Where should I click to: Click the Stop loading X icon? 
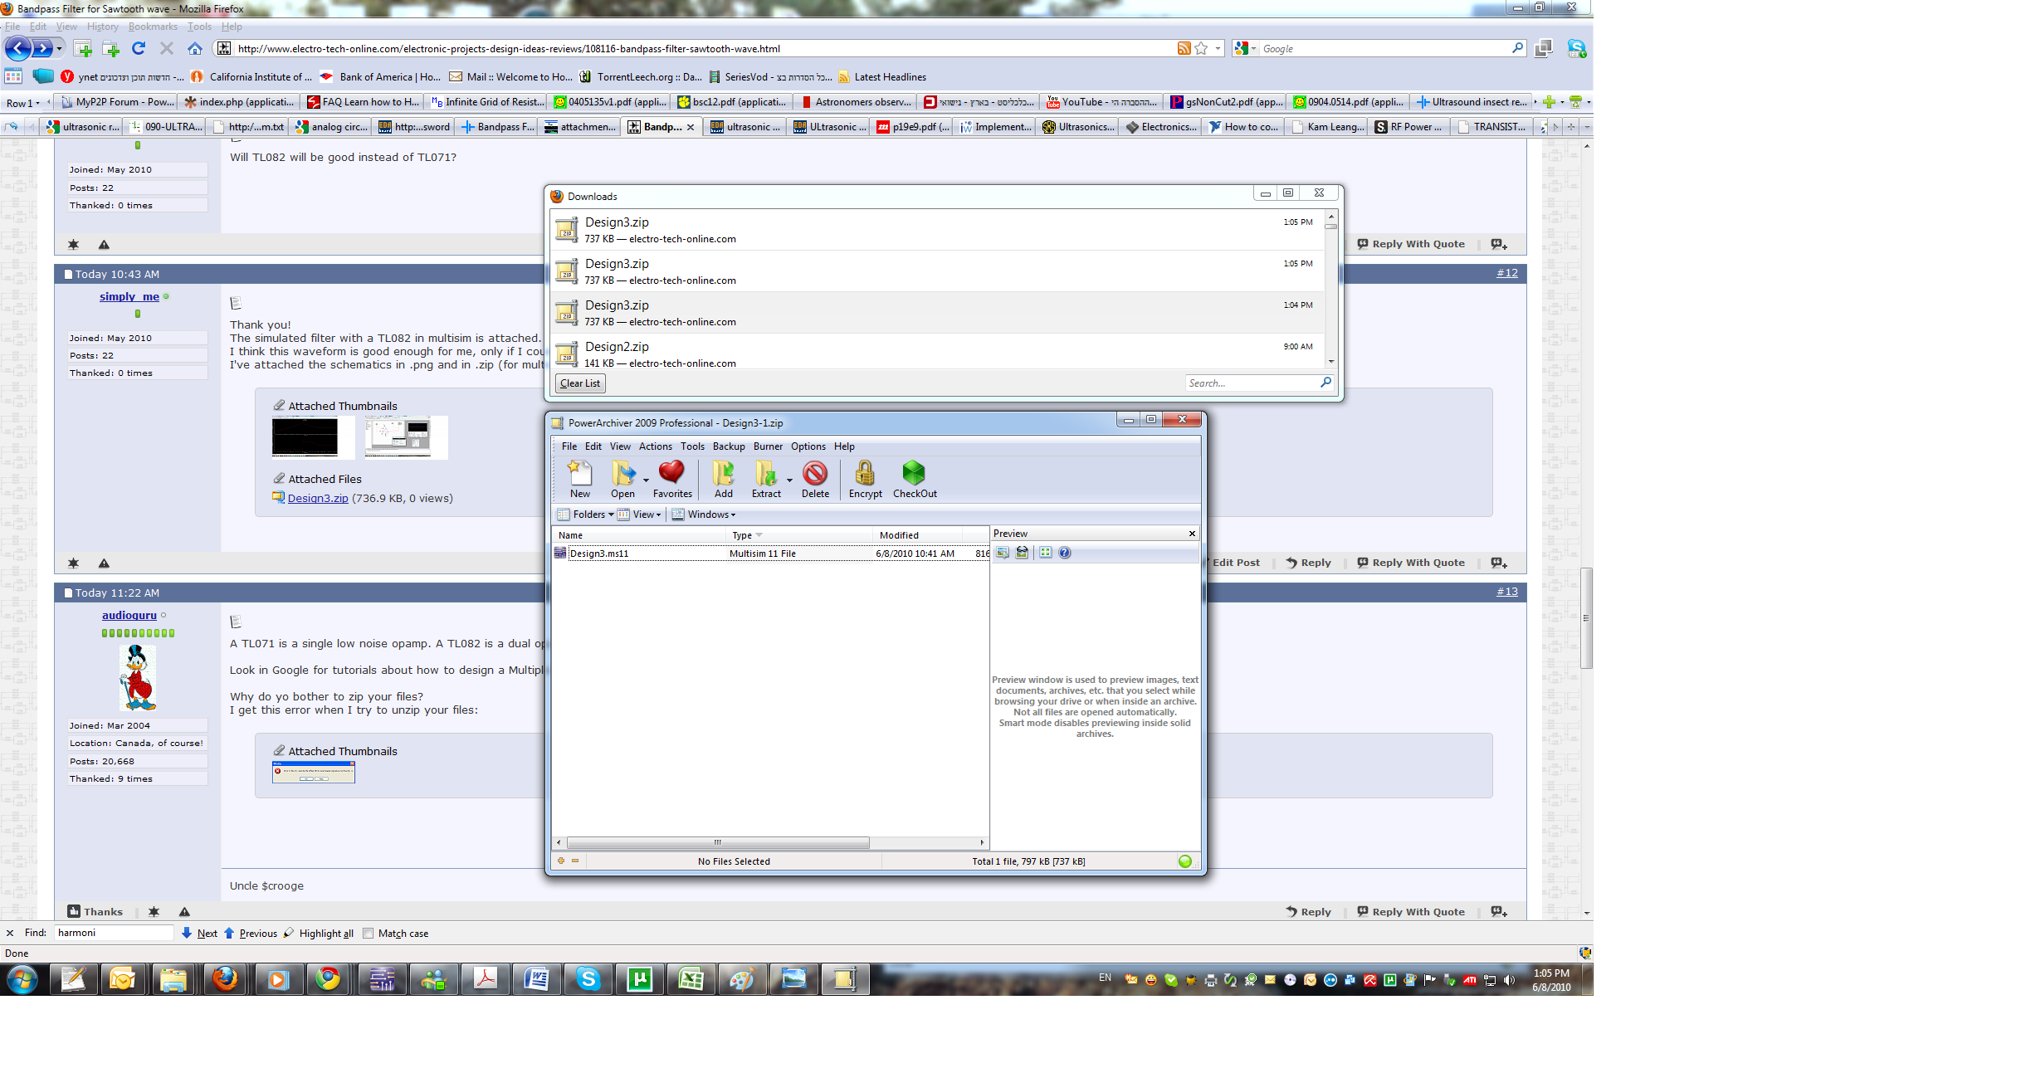point(167,48)
